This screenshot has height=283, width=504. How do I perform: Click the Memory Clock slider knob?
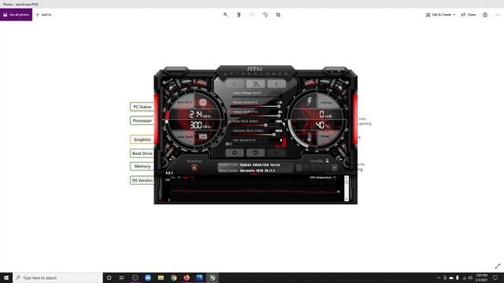pyautogui.click(x=274, y=134)
